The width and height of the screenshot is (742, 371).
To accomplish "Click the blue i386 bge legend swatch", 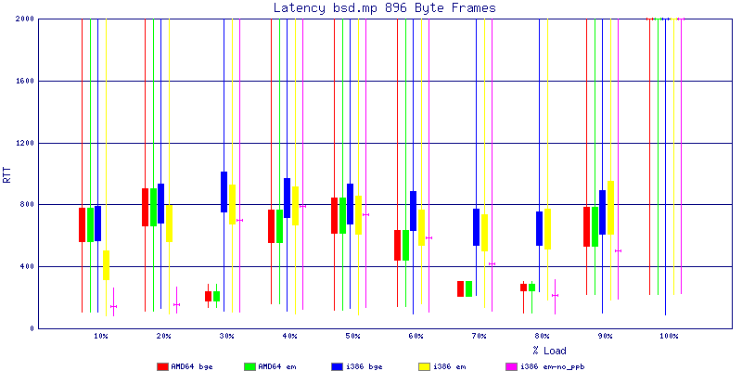I will click(337, 366).
